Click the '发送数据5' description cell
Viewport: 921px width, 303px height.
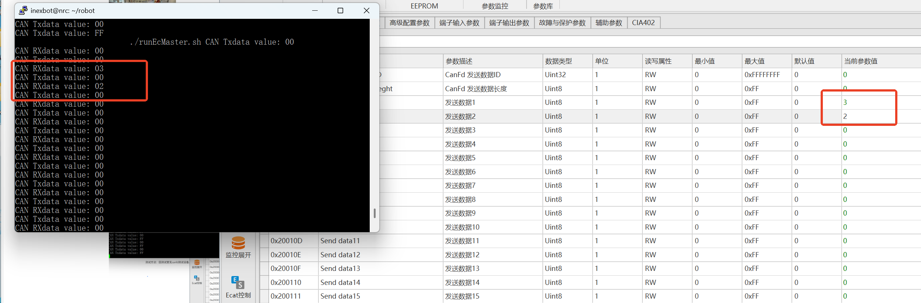click(x=493, y=158)
